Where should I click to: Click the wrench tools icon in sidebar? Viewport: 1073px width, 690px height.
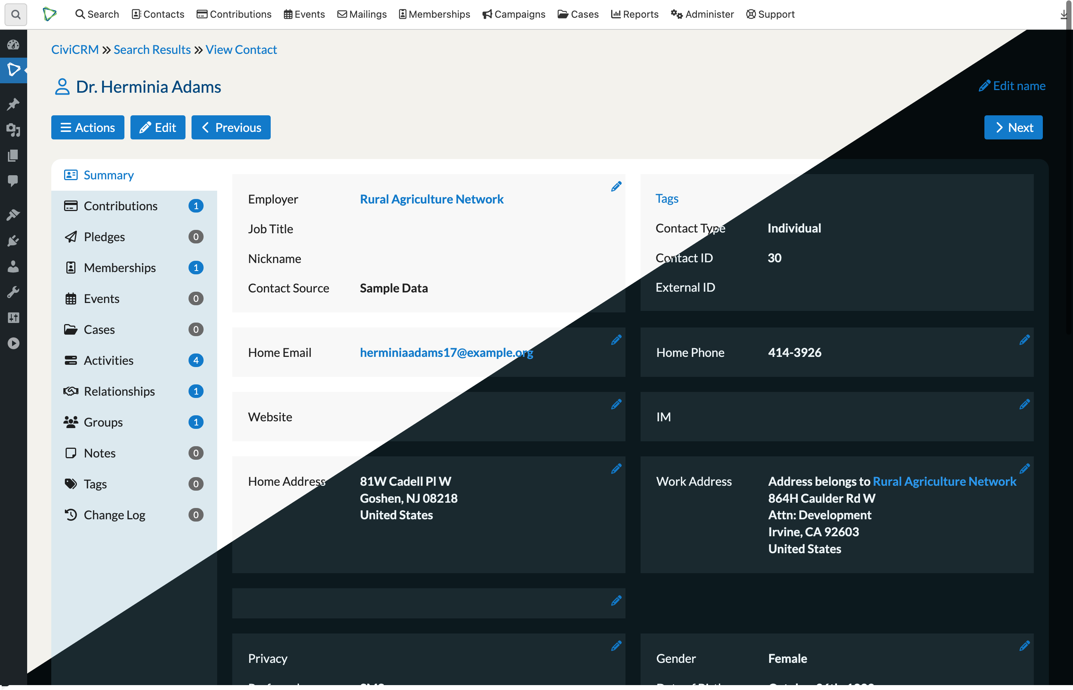coord(14,292)
